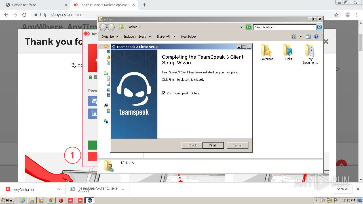363x204 pixels.
Task: Click Explorer Forward navigation arrow
Action: pyautogui.click(x=111, y=27)
